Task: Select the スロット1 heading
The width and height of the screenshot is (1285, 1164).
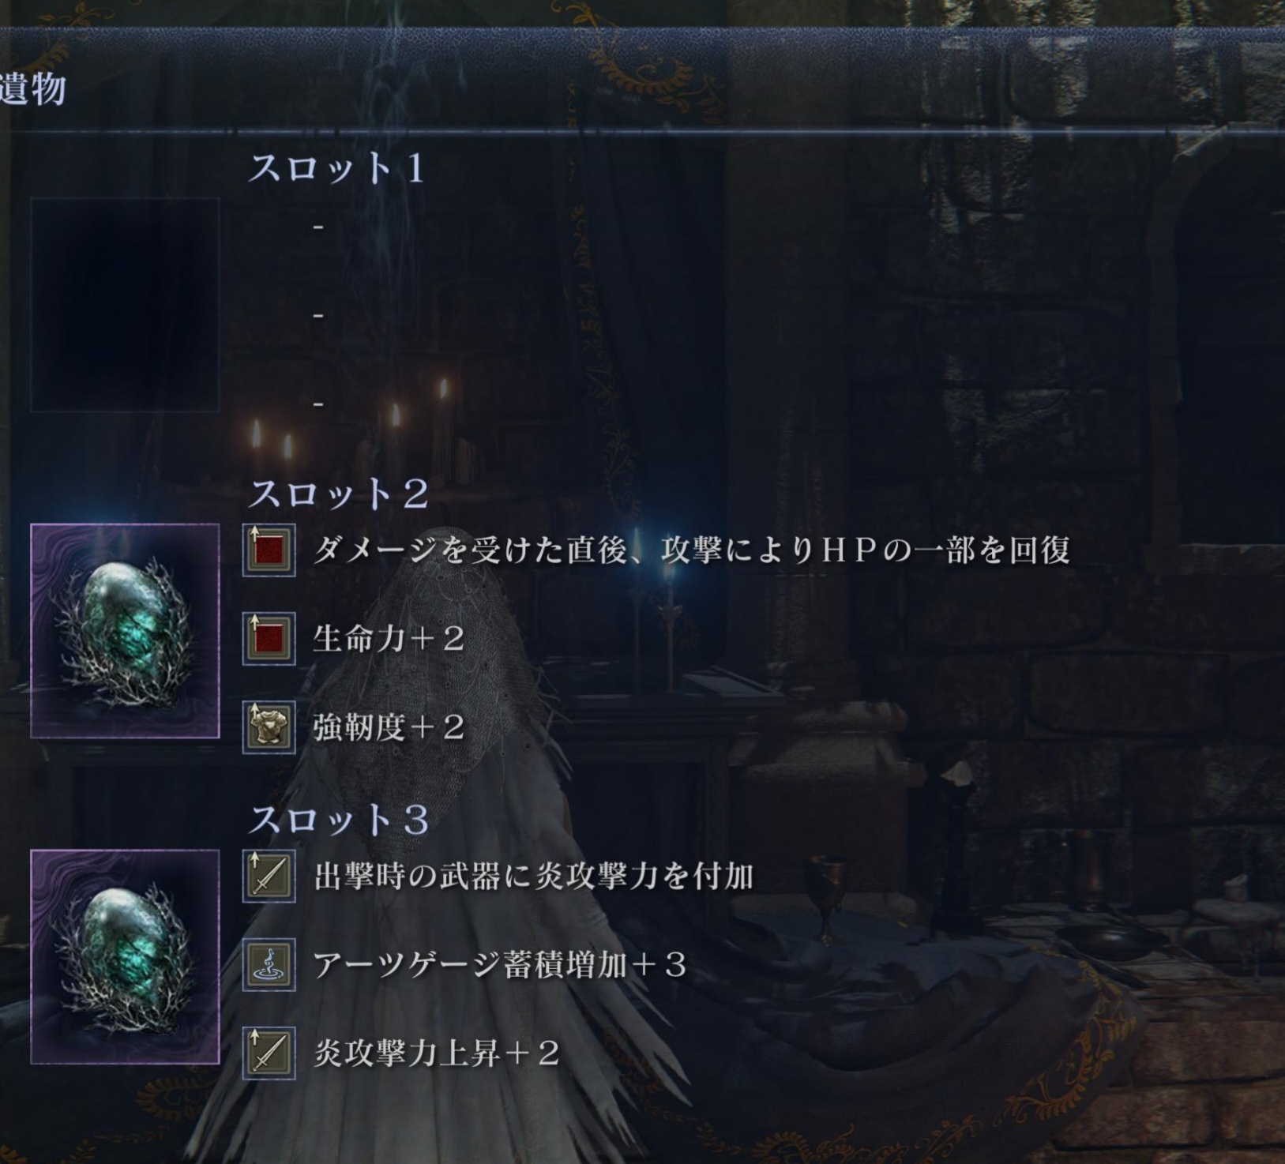Action: point(337,168)
